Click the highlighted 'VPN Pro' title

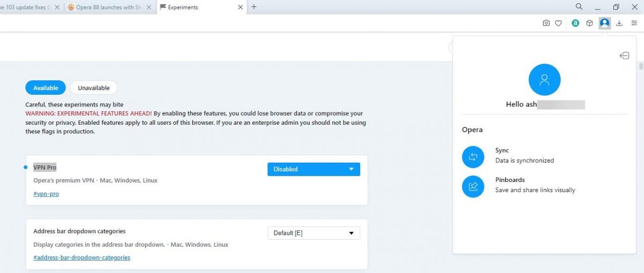pyautogui.click(x=45, y=168)
